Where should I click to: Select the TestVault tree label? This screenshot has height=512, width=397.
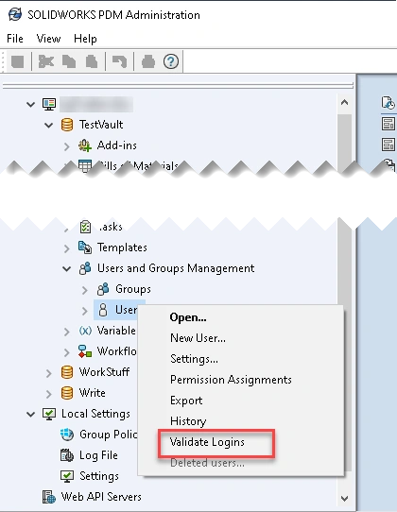click(101, 125)
